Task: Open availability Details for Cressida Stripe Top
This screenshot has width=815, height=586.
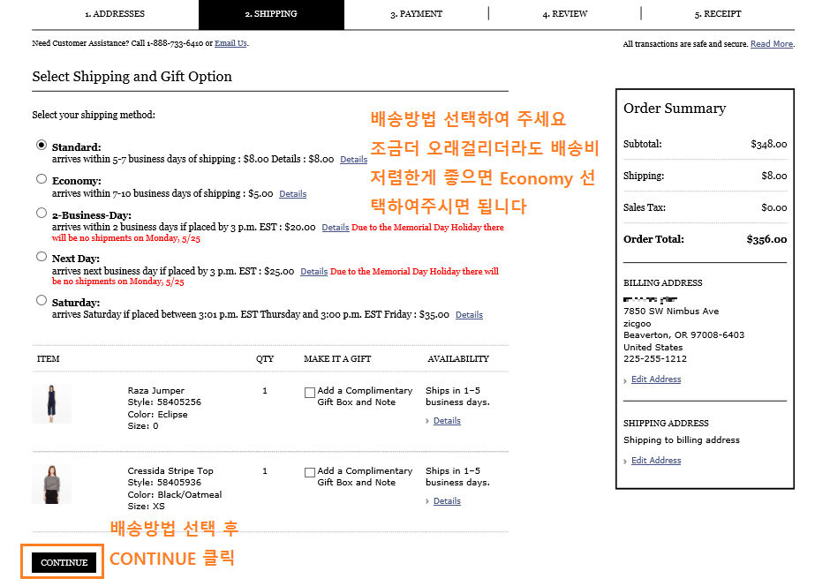Action: coord(447,500)
